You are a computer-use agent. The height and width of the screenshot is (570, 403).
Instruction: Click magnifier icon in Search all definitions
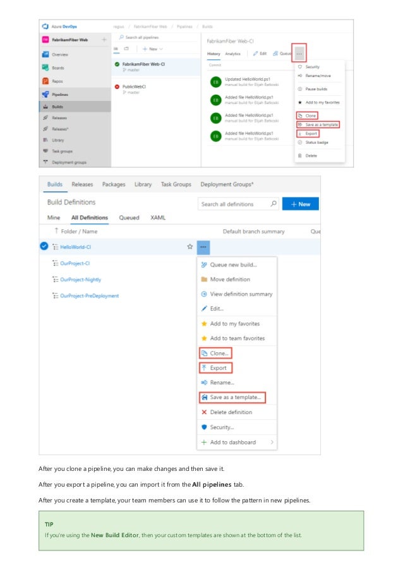(x=274, y=203)
